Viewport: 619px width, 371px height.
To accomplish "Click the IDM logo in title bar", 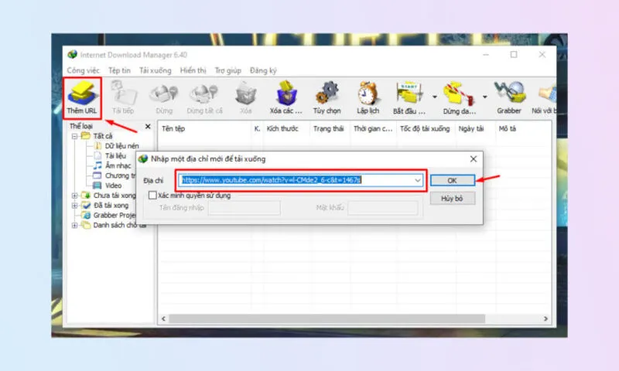I will 72,54.
